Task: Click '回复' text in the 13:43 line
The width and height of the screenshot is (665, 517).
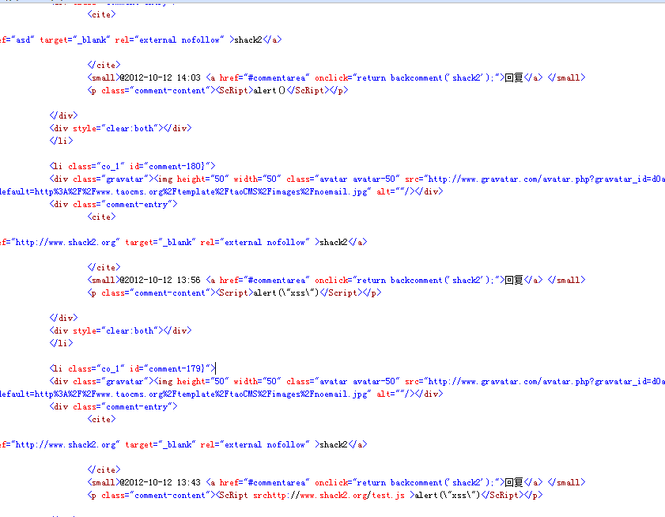Action: pyautogui.click(x=514, y=482)
